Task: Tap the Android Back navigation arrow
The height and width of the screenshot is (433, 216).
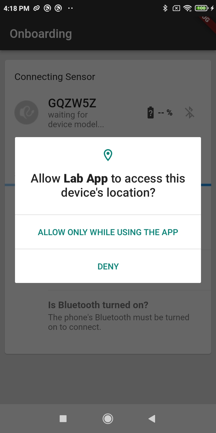Action: pyautogui.click(x=152, y=419)
